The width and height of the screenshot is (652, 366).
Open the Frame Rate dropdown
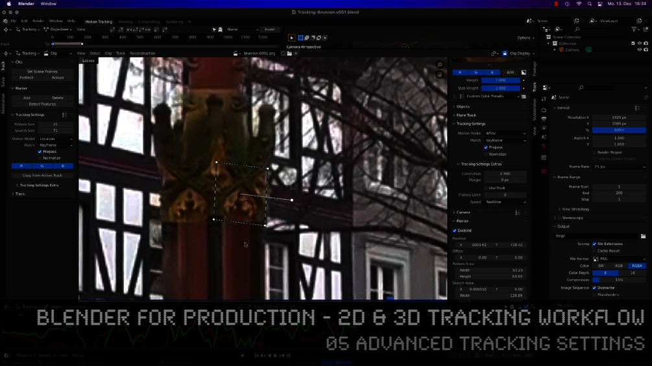(619, 167)
